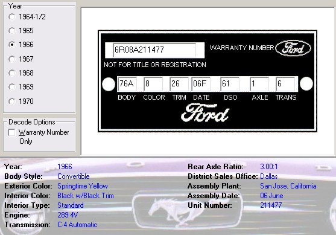The width and height of the screenshot is (336, 235).
Task: Choose the 1966 year radio button
Action: click(12, 45)
